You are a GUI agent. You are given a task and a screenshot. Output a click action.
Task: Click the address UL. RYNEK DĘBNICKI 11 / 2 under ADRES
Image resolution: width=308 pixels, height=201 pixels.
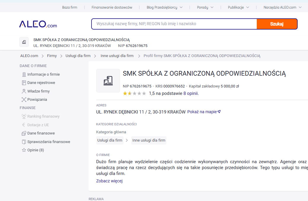click(141, 112)
